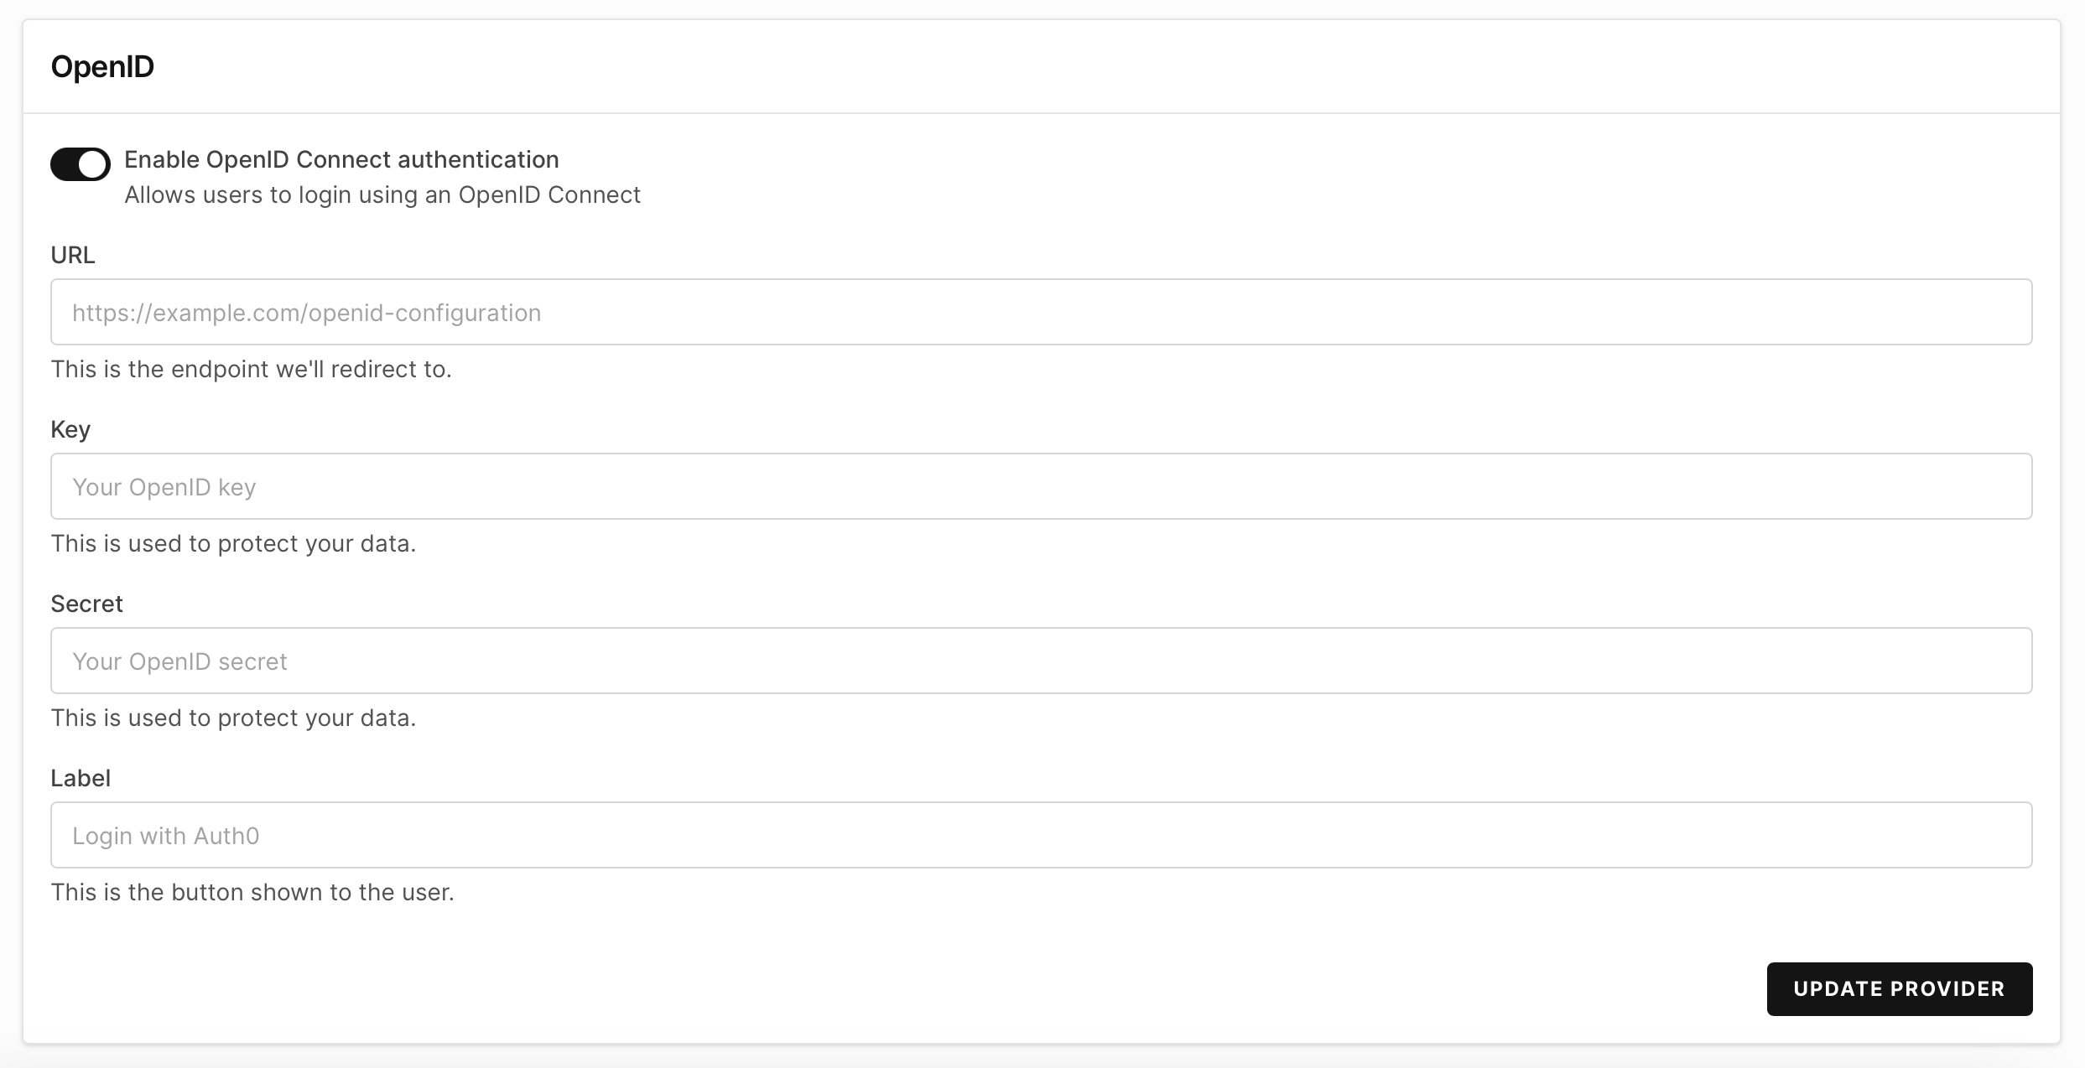This screenshot has height=1068, width=2085.
Task: Click the endpoint redirect helper text
Action: coord(251,369)
